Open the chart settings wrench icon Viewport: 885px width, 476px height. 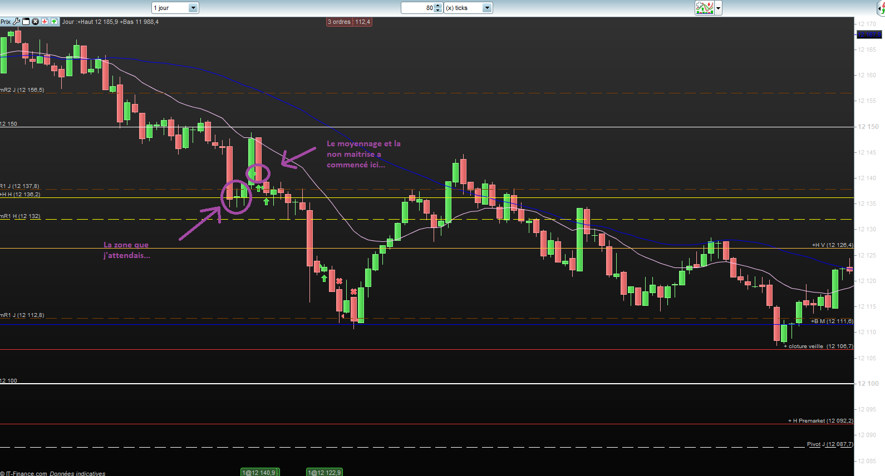pos(17,22)
